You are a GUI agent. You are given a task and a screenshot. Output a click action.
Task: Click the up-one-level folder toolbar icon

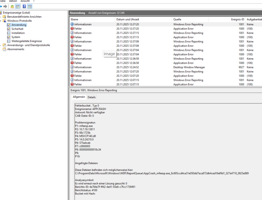point(12,6)
